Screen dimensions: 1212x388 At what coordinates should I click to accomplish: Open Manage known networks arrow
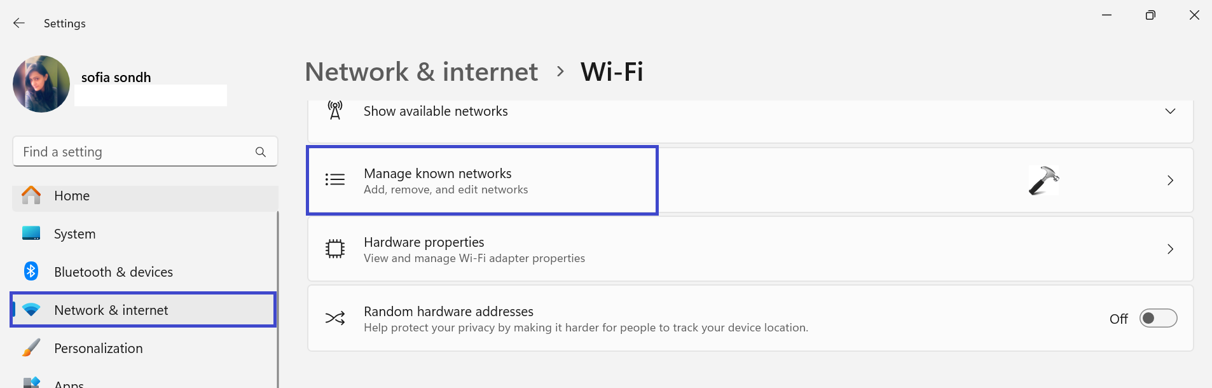click(1170, 181)
